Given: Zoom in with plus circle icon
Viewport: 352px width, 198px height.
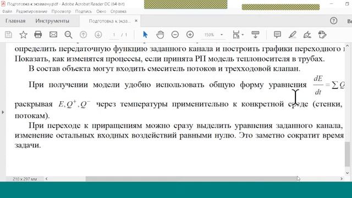Looking at the screenshot, I should point(190,35).
